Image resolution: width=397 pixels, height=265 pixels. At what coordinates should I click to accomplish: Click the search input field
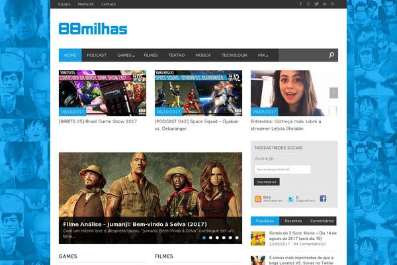click(302, 55)
